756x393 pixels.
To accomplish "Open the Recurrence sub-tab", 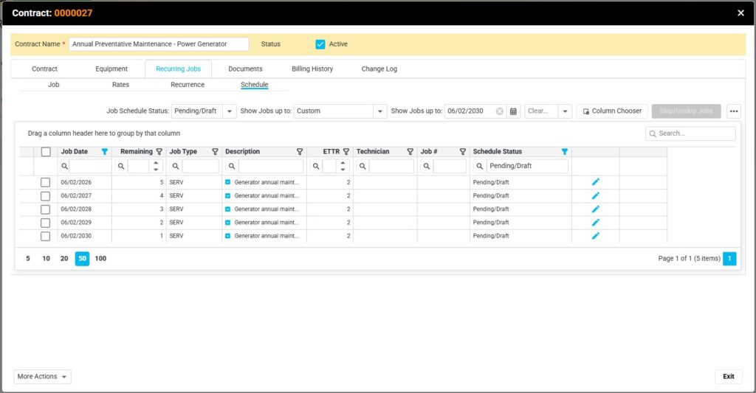I will [188, 85].
